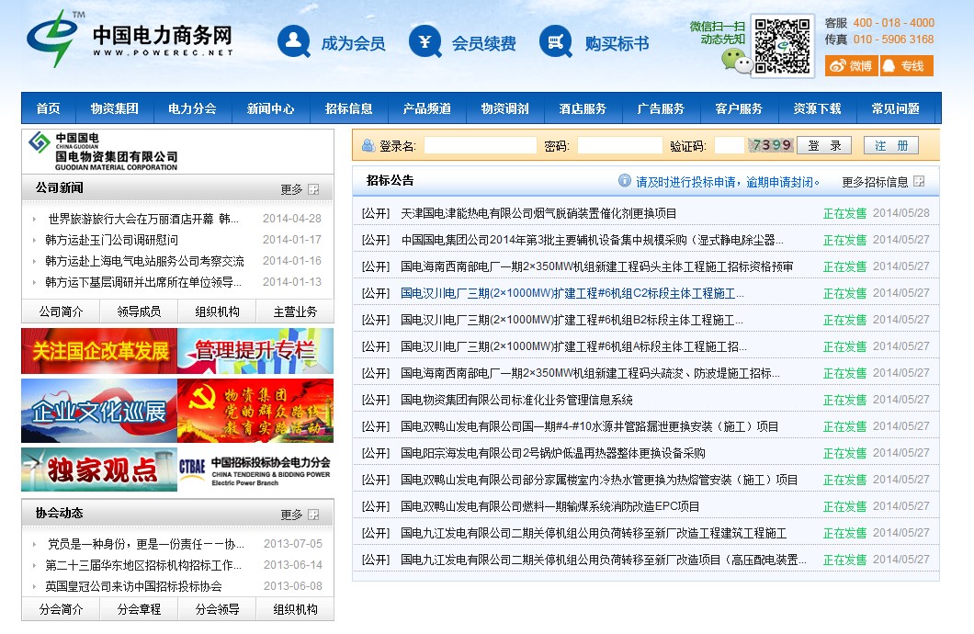Open the 独家观点 banner
Screen dimensions: 974x634
click(x=99, y=470)
